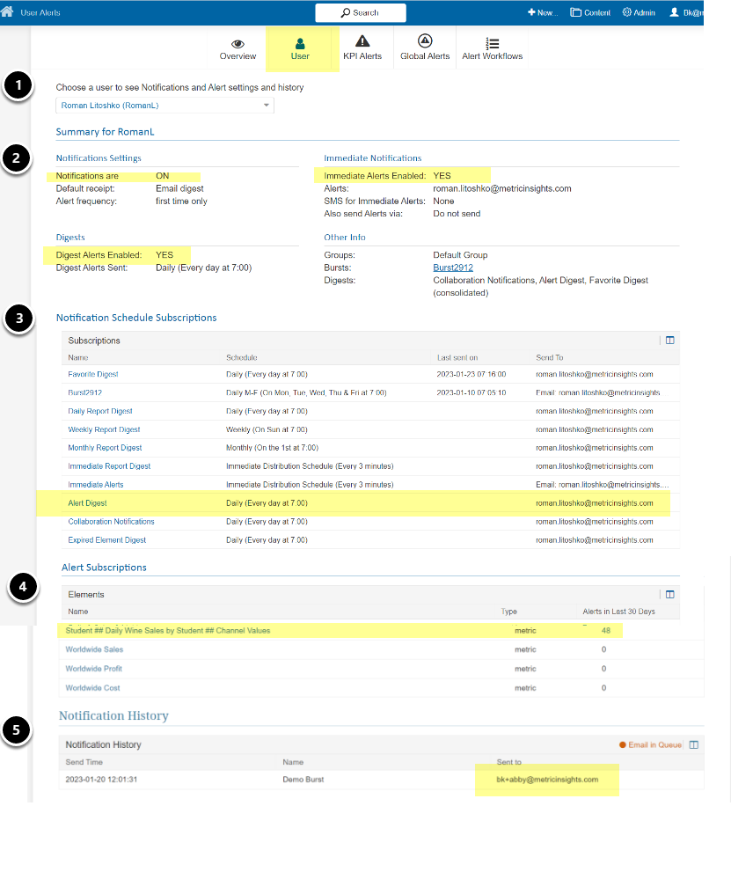Viewport: 731px width, 872px height.
Task: Open the Admin gear menu
Action: tap(639, 12)
